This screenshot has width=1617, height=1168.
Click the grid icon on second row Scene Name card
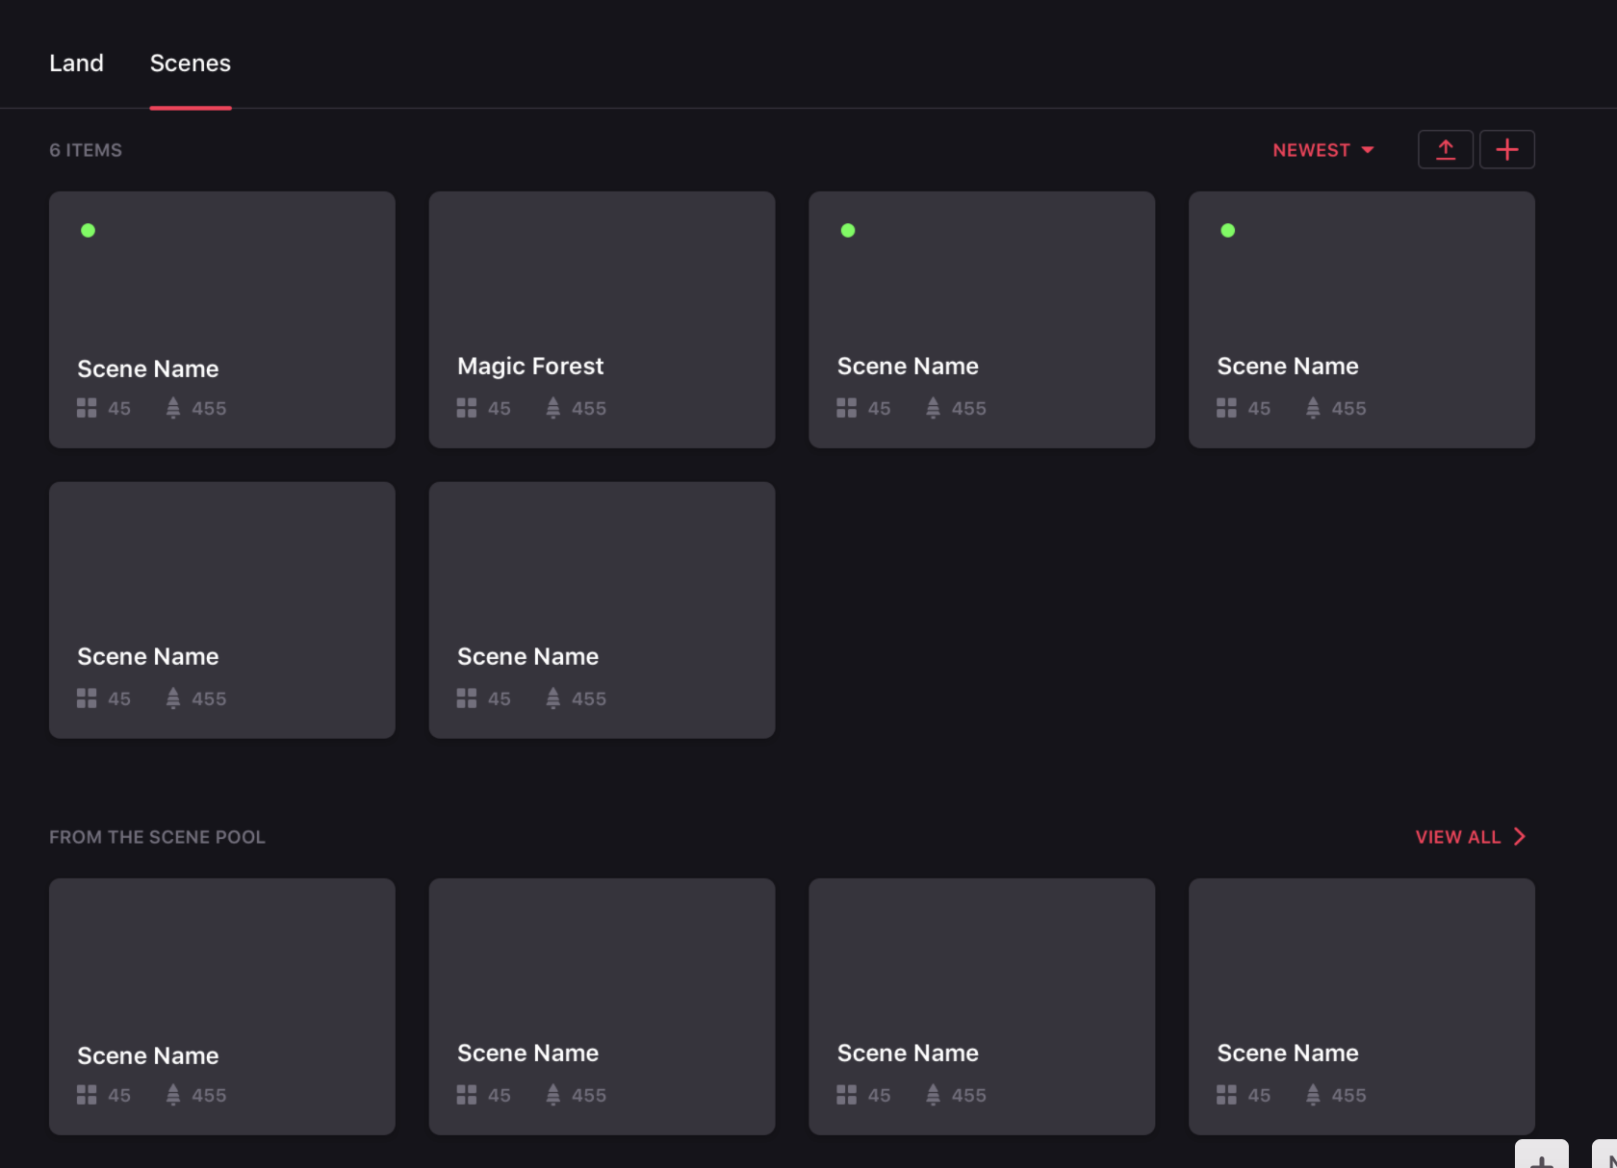point(86,698)
